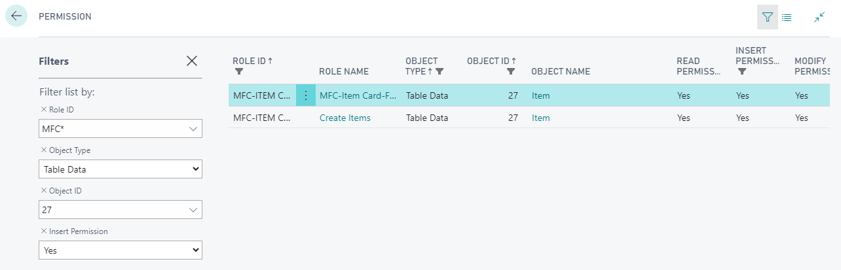
Task: Open the Create Items role name link
Action: 345,118
